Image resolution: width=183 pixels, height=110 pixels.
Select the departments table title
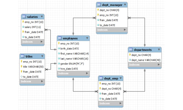[x=143, y=50]
